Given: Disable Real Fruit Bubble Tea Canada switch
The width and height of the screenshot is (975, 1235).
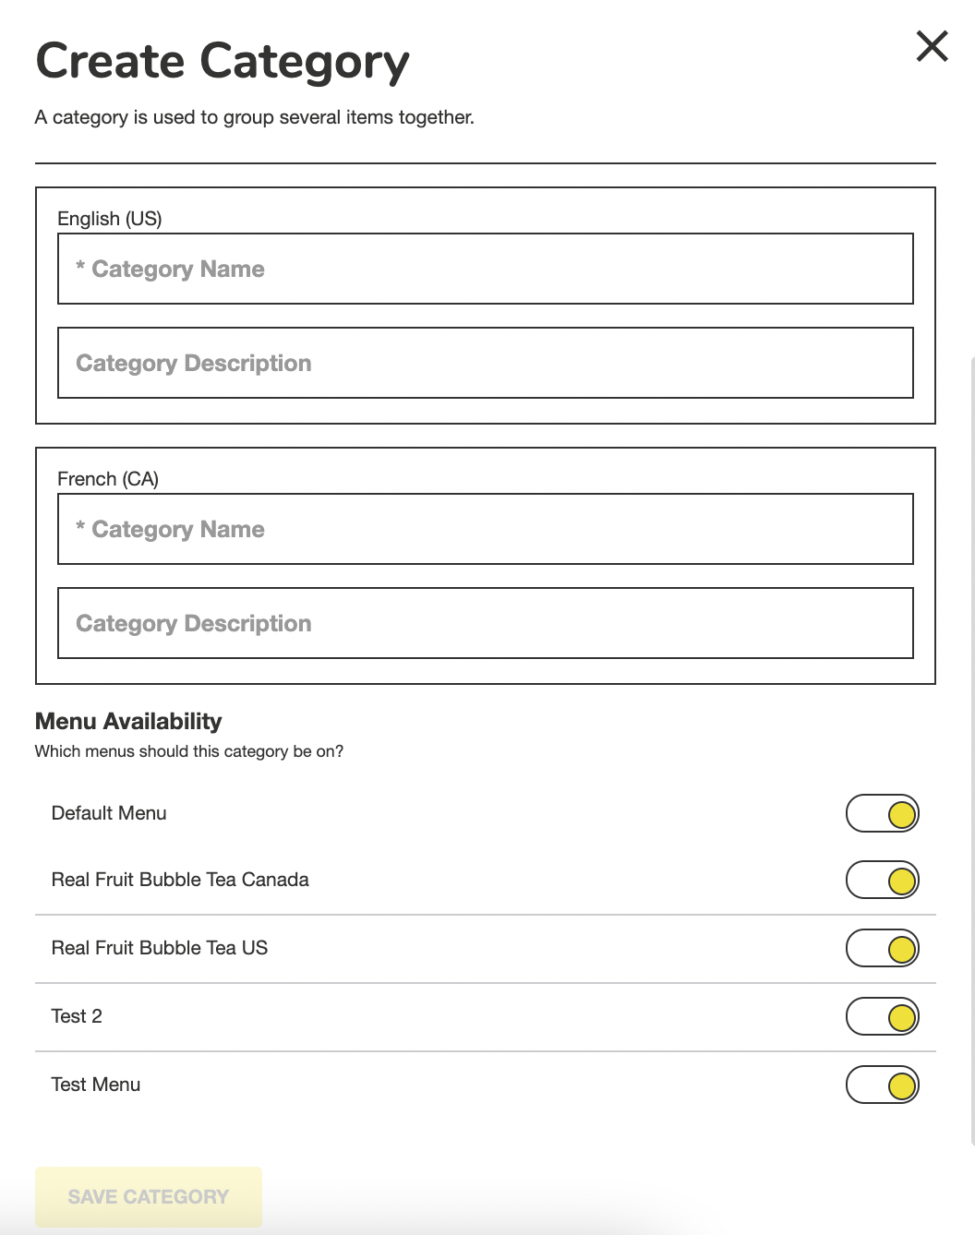Looking at the screenshot, I should coord(883,880).
